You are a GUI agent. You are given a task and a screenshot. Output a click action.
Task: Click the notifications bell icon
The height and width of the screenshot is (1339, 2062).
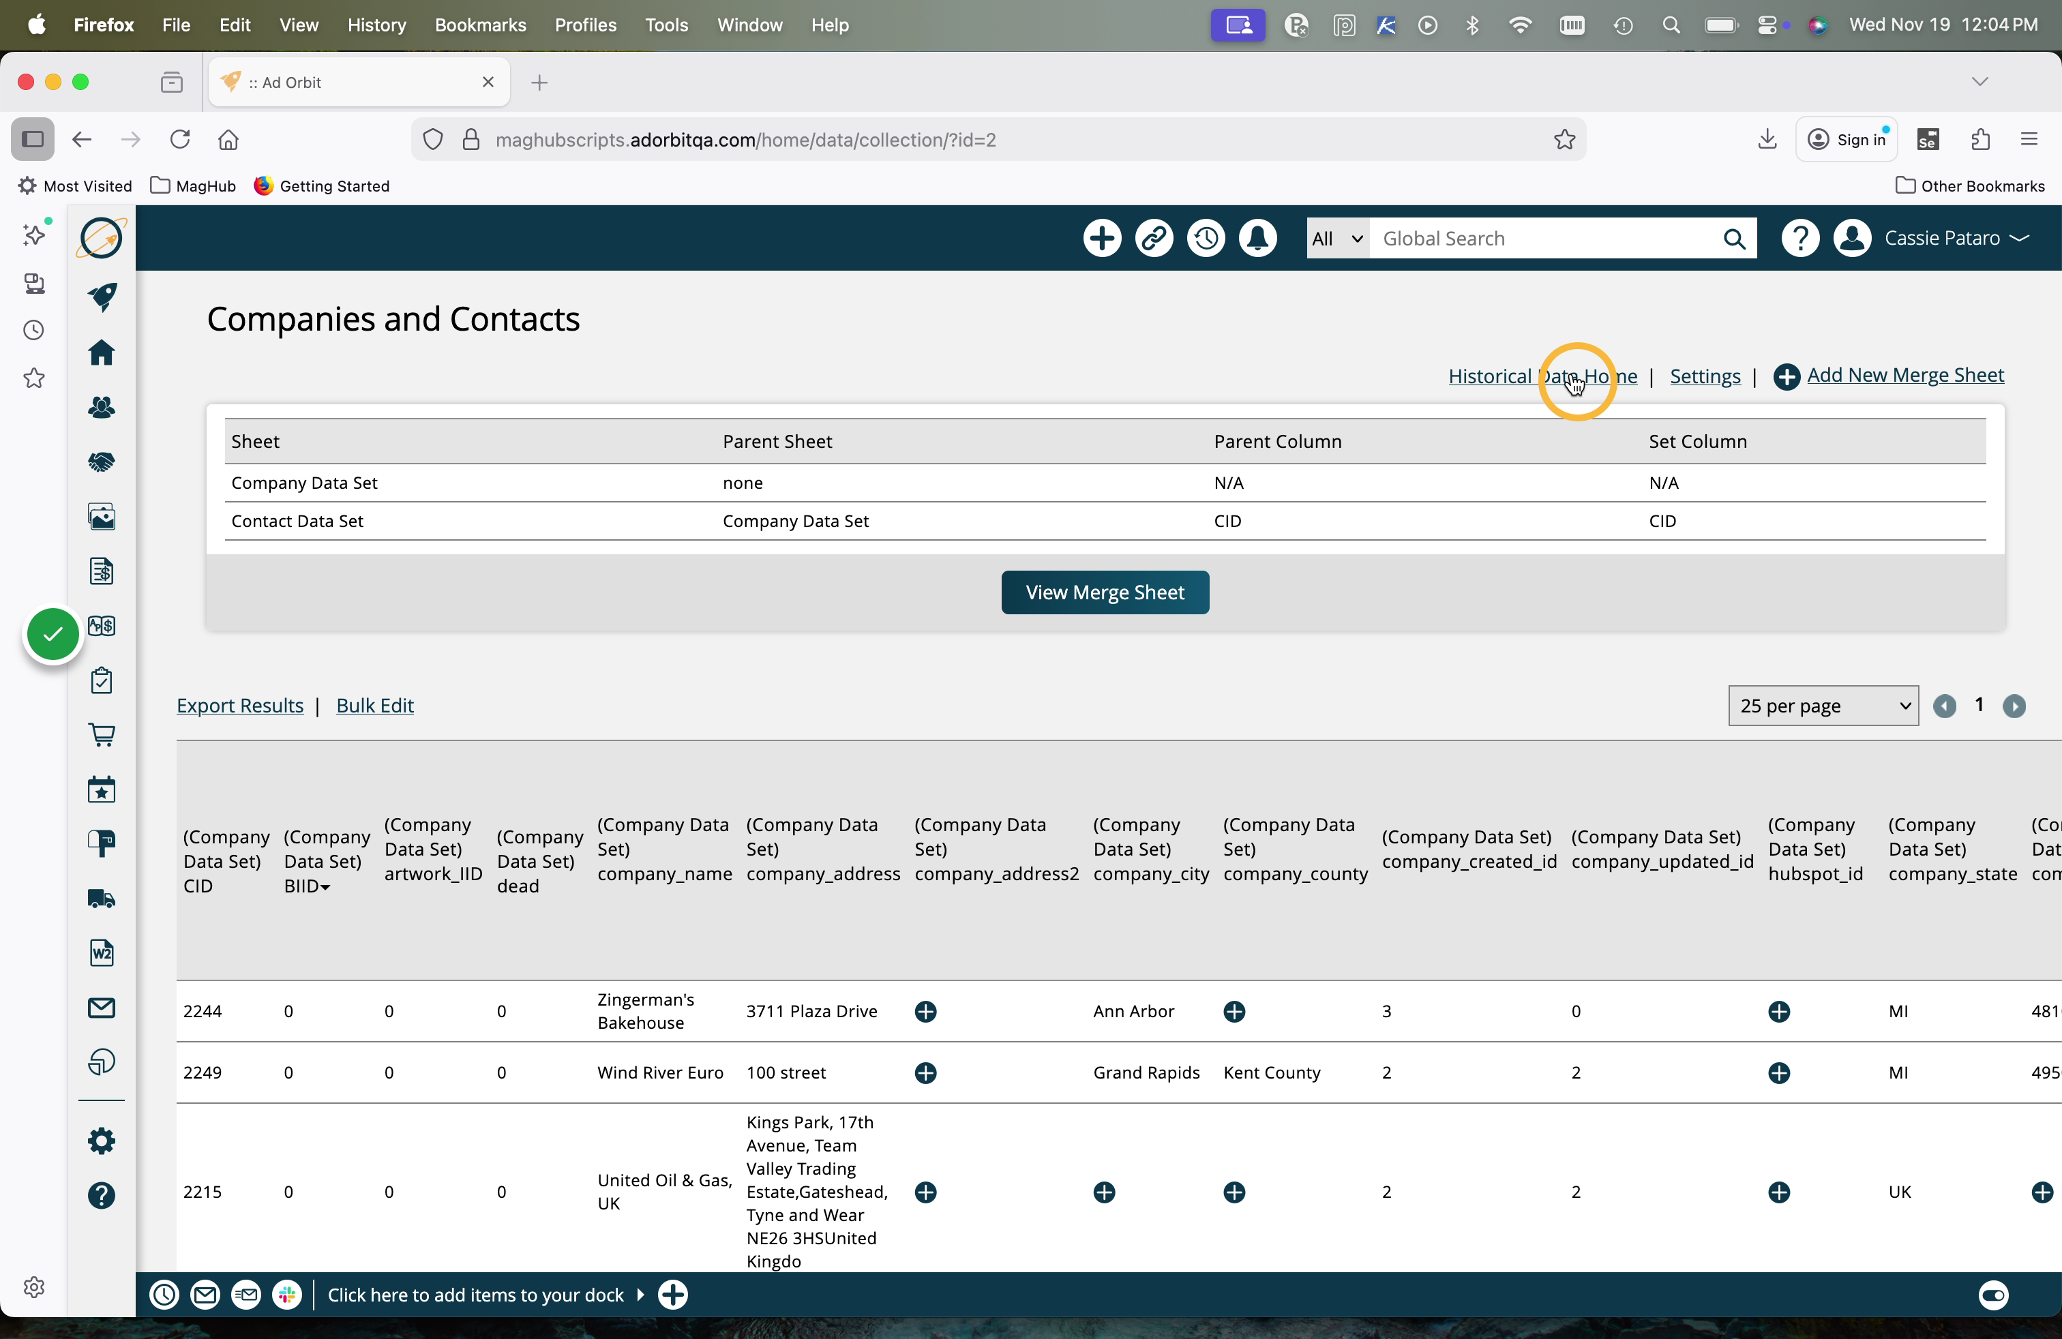pyautogui.click(x=1257, y=238)
